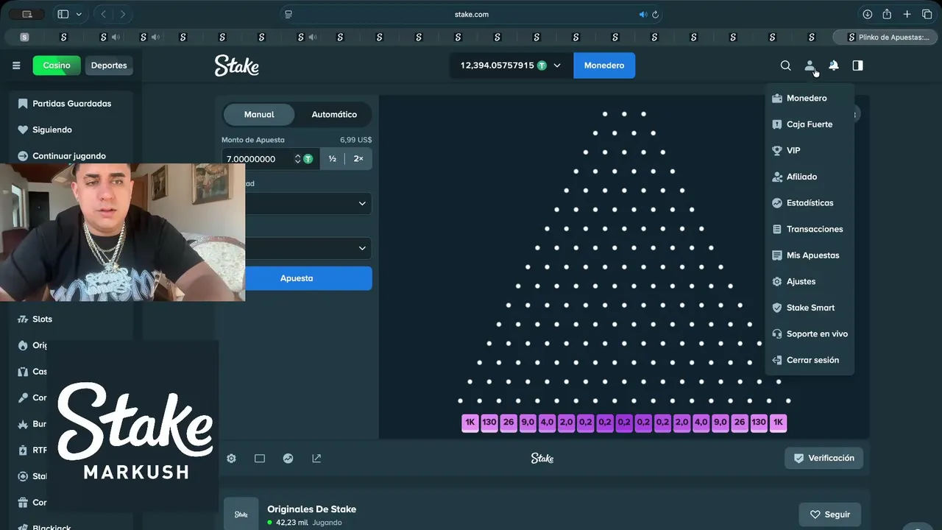The width and height of the screenshot is (942, 530).
Task: Open the notifications bell
Action: tap(834, 66)
